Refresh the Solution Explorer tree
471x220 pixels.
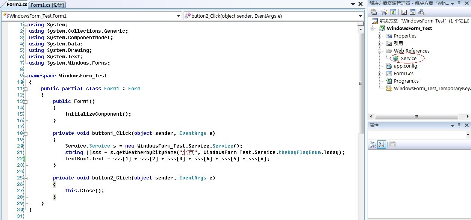[x=393, y=12]
